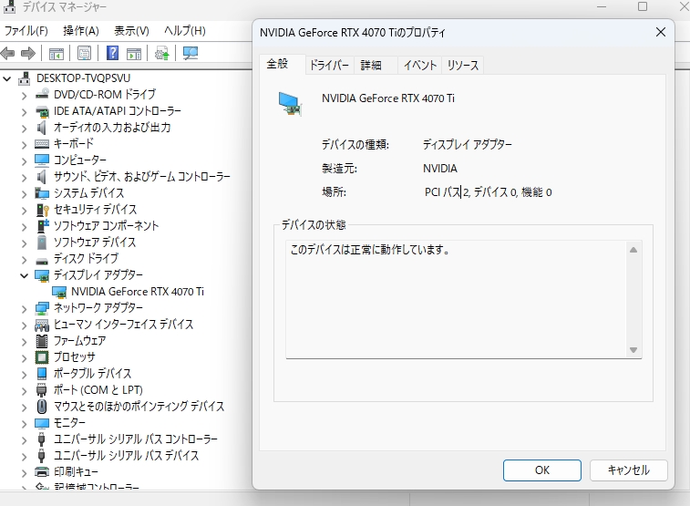Click the ネットワーク アダプター icon
Image resolution: width=690 pixels, height=506 pixels.
coord(42,308)
